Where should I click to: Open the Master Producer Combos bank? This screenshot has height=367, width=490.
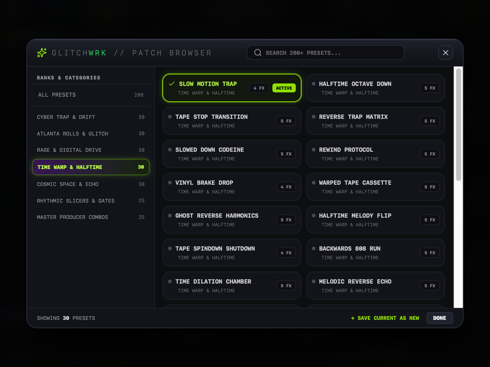(91, 217)
